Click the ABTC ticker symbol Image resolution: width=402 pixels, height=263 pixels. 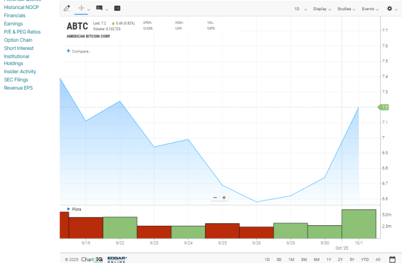tap(77, 26)
